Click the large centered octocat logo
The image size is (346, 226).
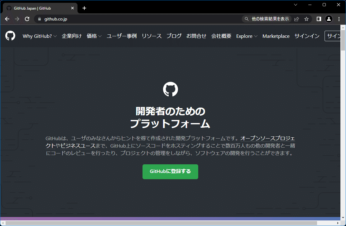[170, 89]
